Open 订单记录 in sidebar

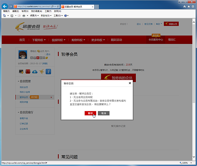coord(24,124)
